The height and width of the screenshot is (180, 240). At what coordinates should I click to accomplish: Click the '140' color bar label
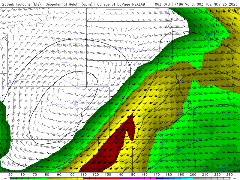click(120, 175)
